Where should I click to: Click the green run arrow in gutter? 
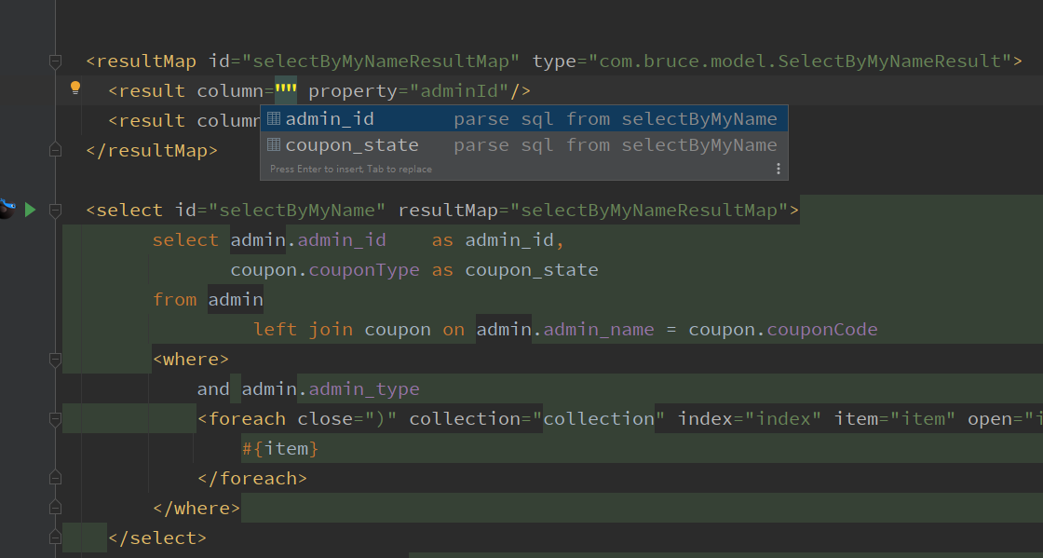coord(30,210)
